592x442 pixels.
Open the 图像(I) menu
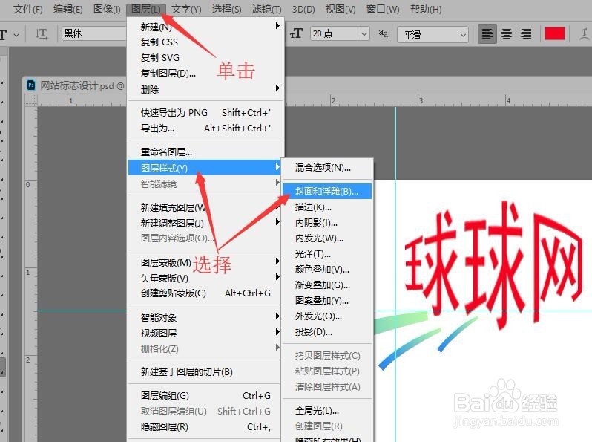[x=107, y=9]
